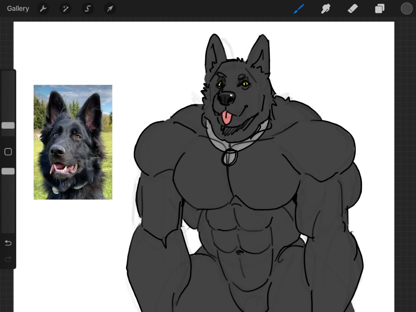Tap the square modify button in sidebar
This screenshot has height=312, width=416.
8,152
